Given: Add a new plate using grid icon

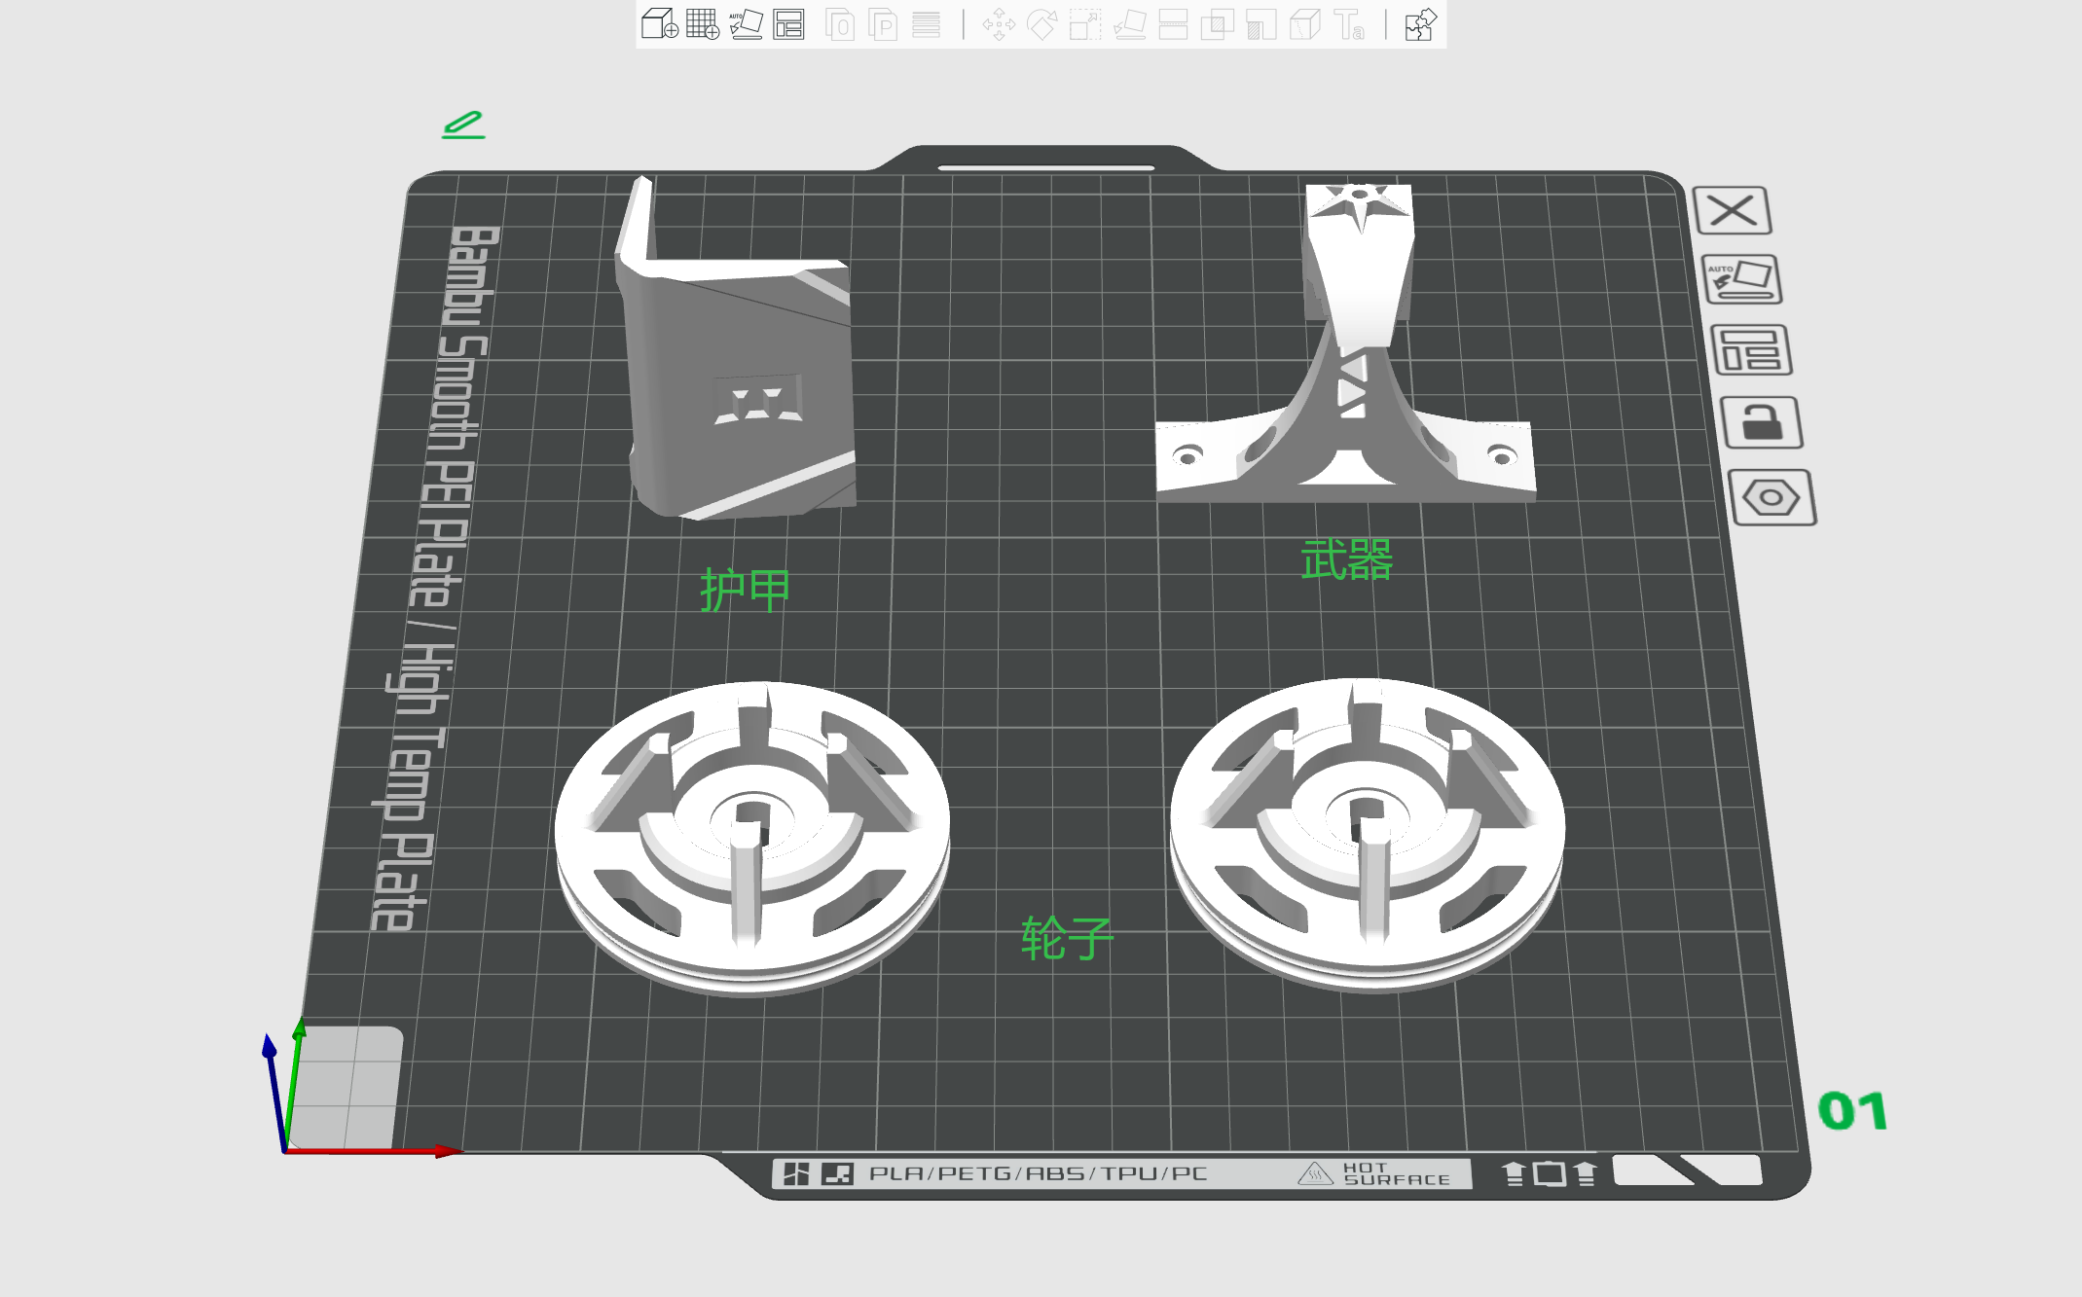Looking at the screenshot, I should pyautogui.click(x=702, y=24).
